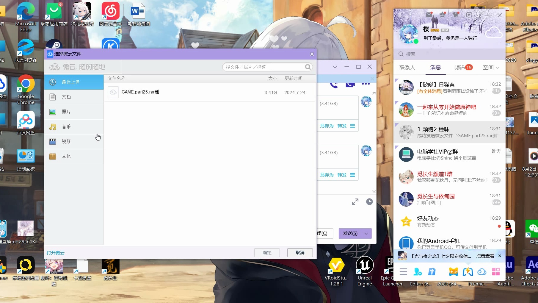Open 好友动态 in the message list
The height and width of the screenshot is (303, 538).
(x=449, y=221)
